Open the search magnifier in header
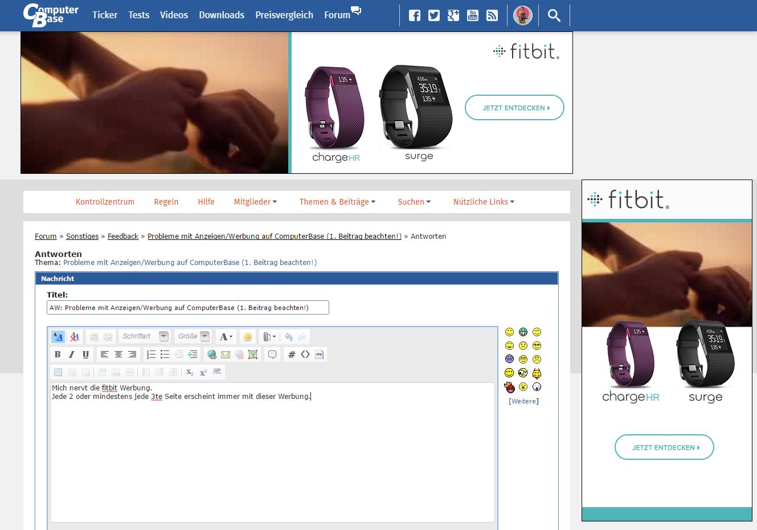The height and width of the screenshot is (530, 757). 554,15
